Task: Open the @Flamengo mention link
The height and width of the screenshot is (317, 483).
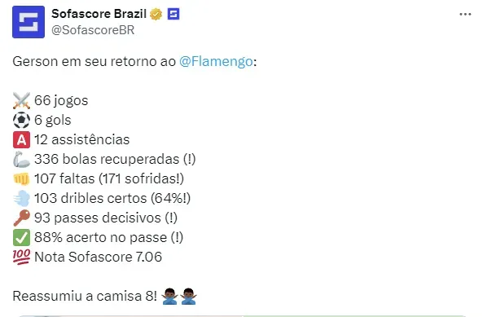Action: tap(216, 61)
